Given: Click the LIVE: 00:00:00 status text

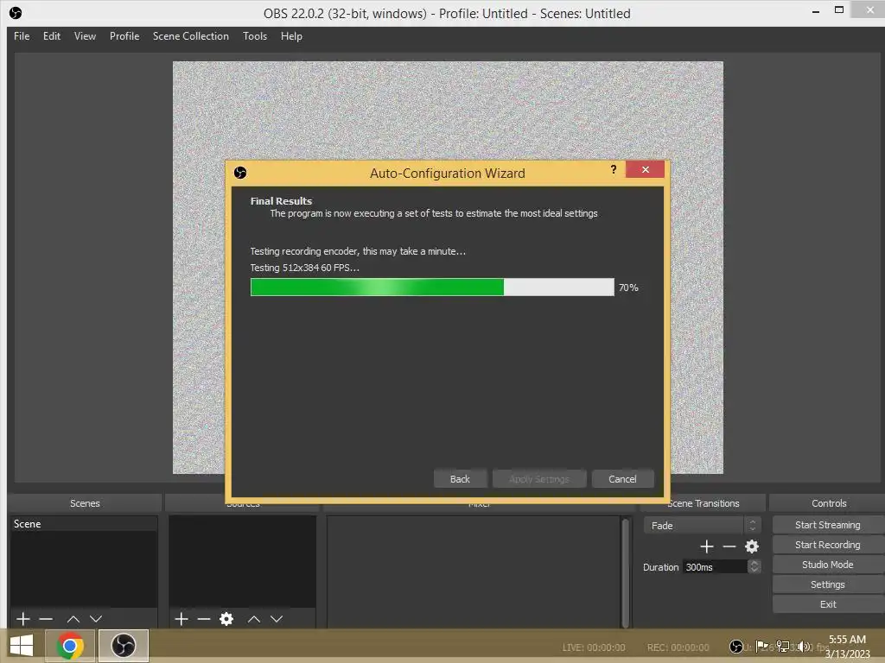Looking at the screenshot, I should click(x=594, y=647).
